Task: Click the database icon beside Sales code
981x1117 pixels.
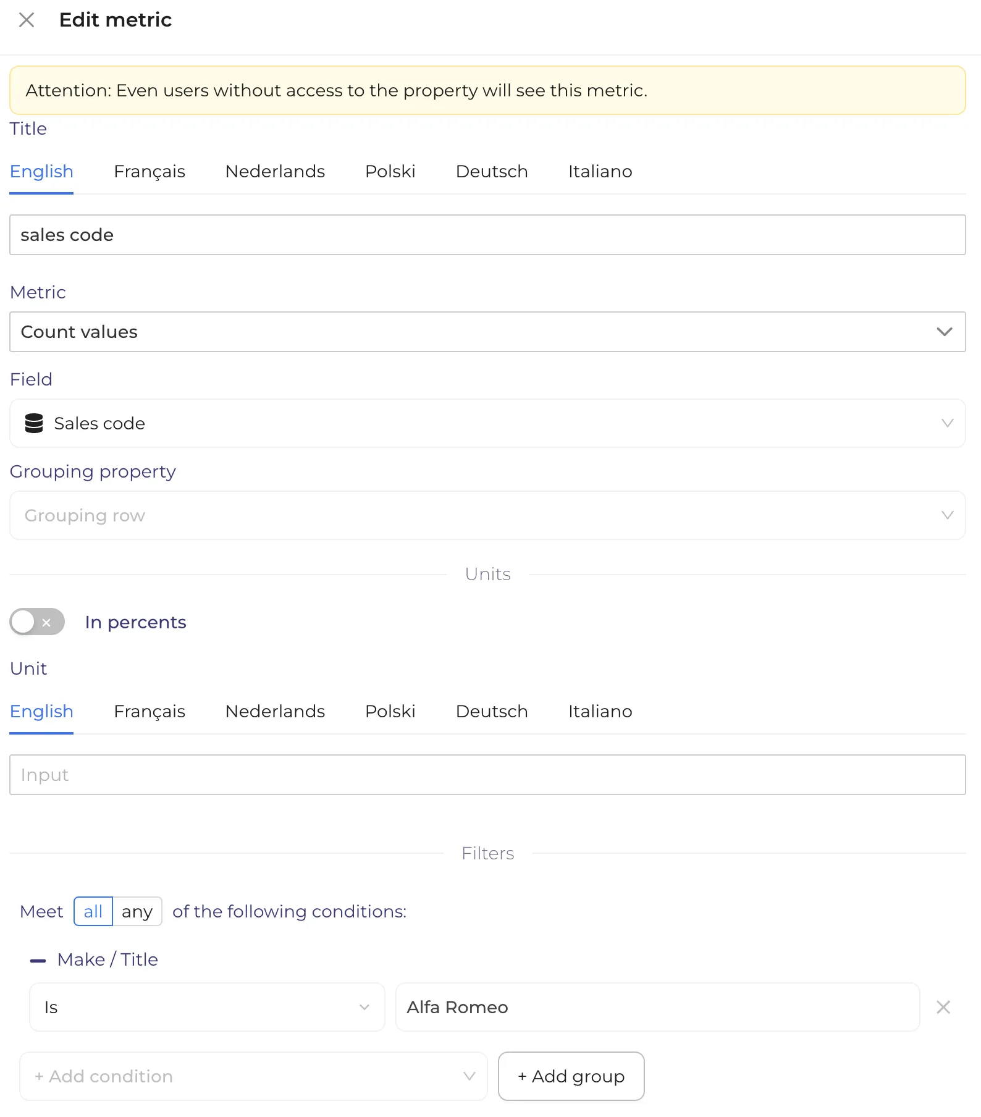Action: (34, 423)
